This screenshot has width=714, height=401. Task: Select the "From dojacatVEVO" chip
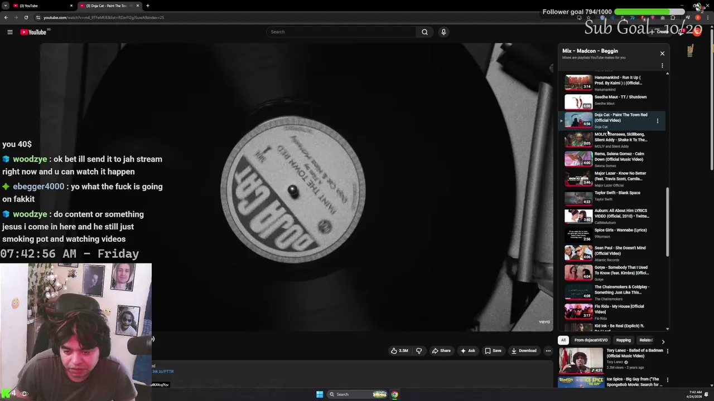coord(591,340)
